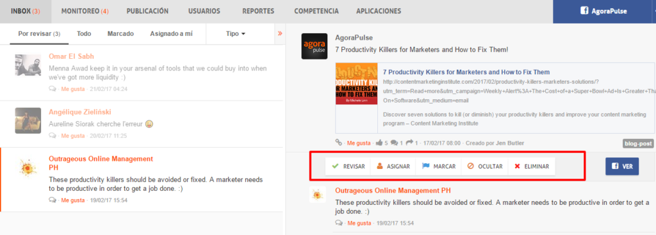The width and height of the screenshot is (656, 235).
Task: Switch to the MONITOREO tab
Action: pyautogui.click(x=85, y=12)
